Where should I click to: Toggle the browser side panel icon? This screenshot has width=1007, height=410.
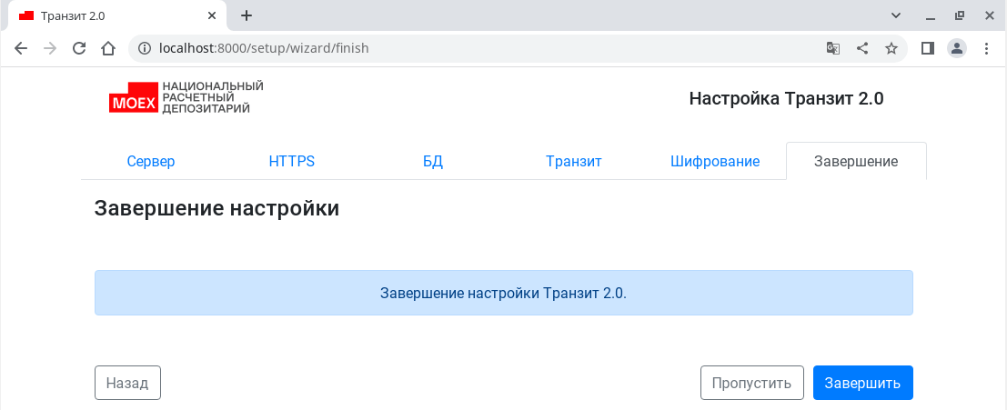coord(927,48)
